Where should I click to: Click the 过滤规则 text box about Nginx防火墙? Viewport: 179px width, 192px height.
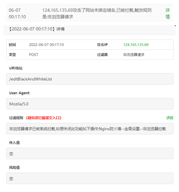[90, 129]
